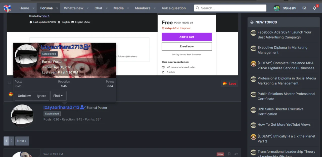Click the Love reaction button

230,84
